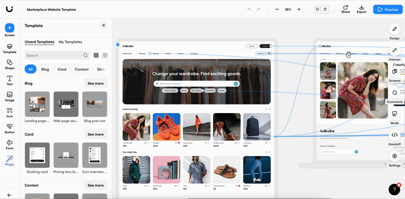Choose the Blog post row template

(x=95, y=104)
